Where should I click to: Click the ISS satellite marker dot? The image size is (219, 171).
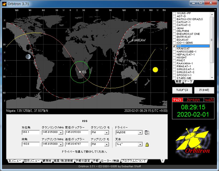(x=80, y=72)
